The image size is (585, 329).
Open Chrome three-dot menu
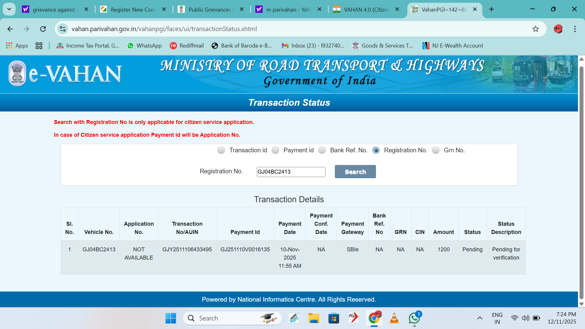(575, 29)
